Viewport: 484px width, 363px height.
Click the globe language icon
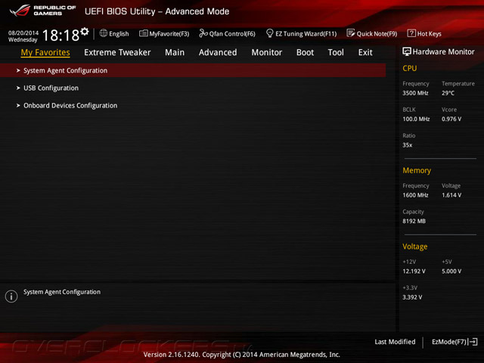(x=104, y=33)
